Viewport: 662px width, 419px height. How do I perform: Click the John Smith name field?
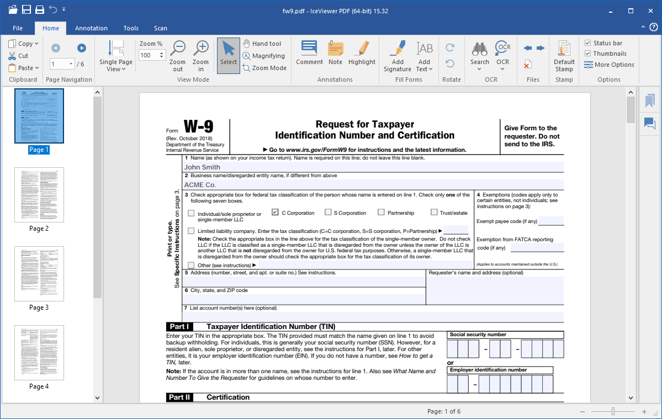coord(373,167)
